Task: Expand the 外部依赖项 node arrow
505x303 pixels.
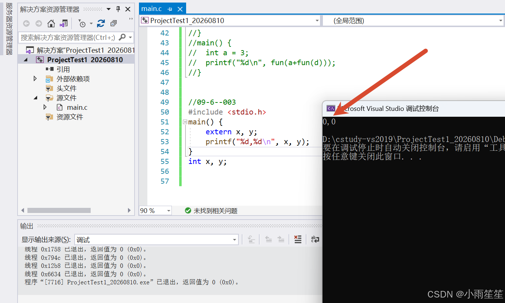Action: 35,79
